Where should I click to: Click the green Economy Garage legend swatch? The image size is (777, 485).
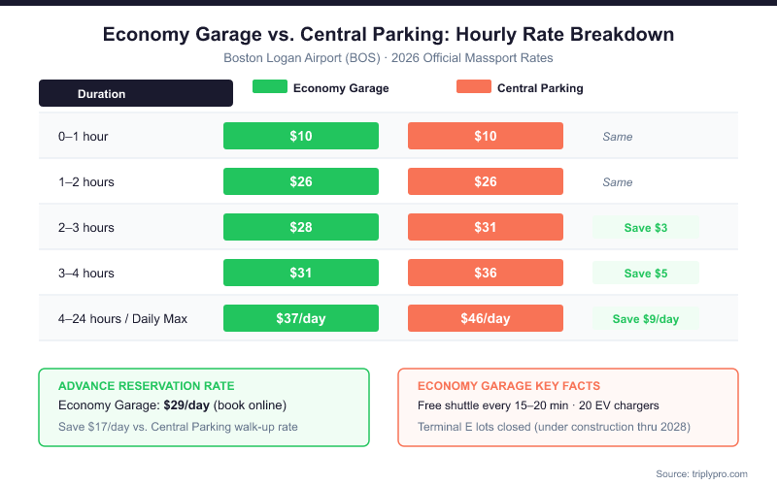coord(269,87)
